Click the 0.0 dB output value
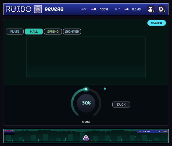172x146 pixels. click(136, 9)
